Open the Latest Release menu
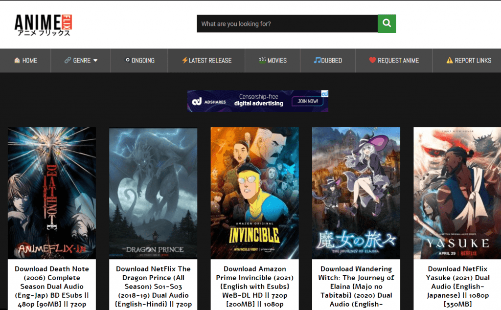501x310 pixels. (207, 60)
